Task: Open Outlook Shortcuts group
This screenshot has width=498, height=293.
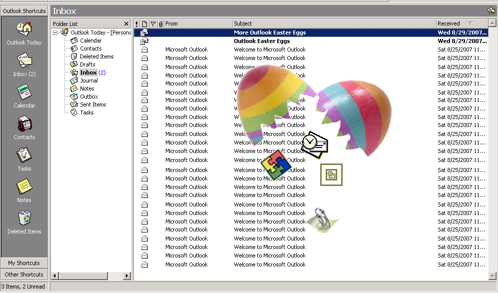Action: (x=24, y=11)
